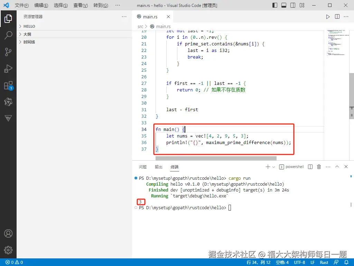Open the Accounts icon in activity bar
Viewport: 354px width, 266px height.
pyautogui.click(x=8, y=233)
